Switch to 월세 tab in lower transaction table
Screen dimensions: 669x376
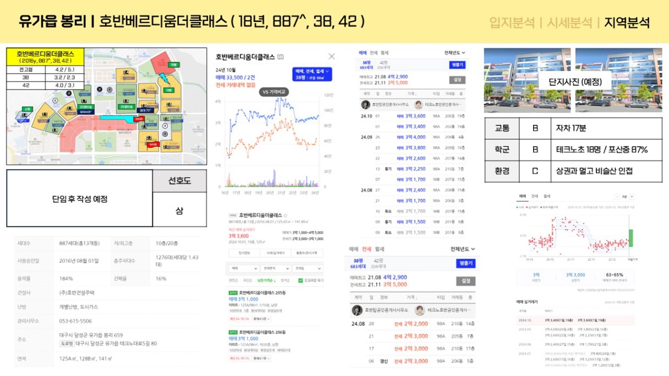coord(379,250)
